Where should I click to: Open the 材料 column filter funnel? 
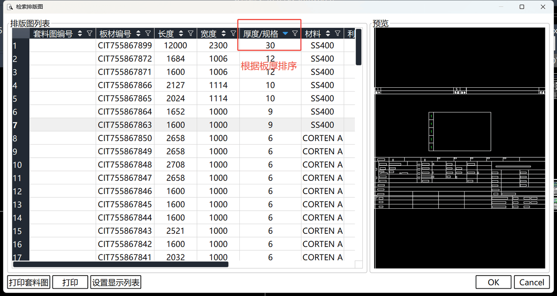click(x=338, y=34)
